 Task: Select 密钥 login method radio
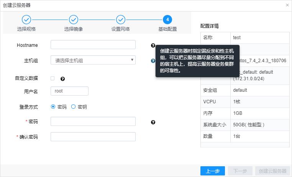point(73,106)
